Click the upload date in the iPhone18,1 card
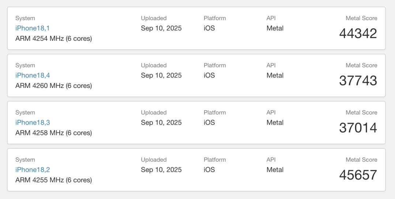Viewport: 395px width, 199px height. coord(161,28)
